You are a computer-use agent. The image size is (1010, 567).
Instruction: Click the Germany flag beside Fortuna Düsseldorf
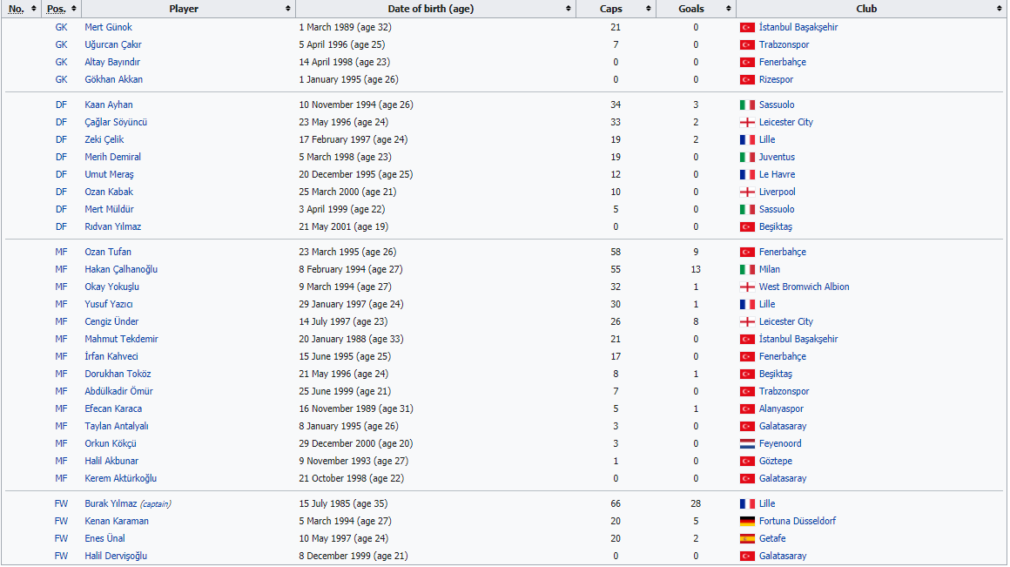[746, 521]
